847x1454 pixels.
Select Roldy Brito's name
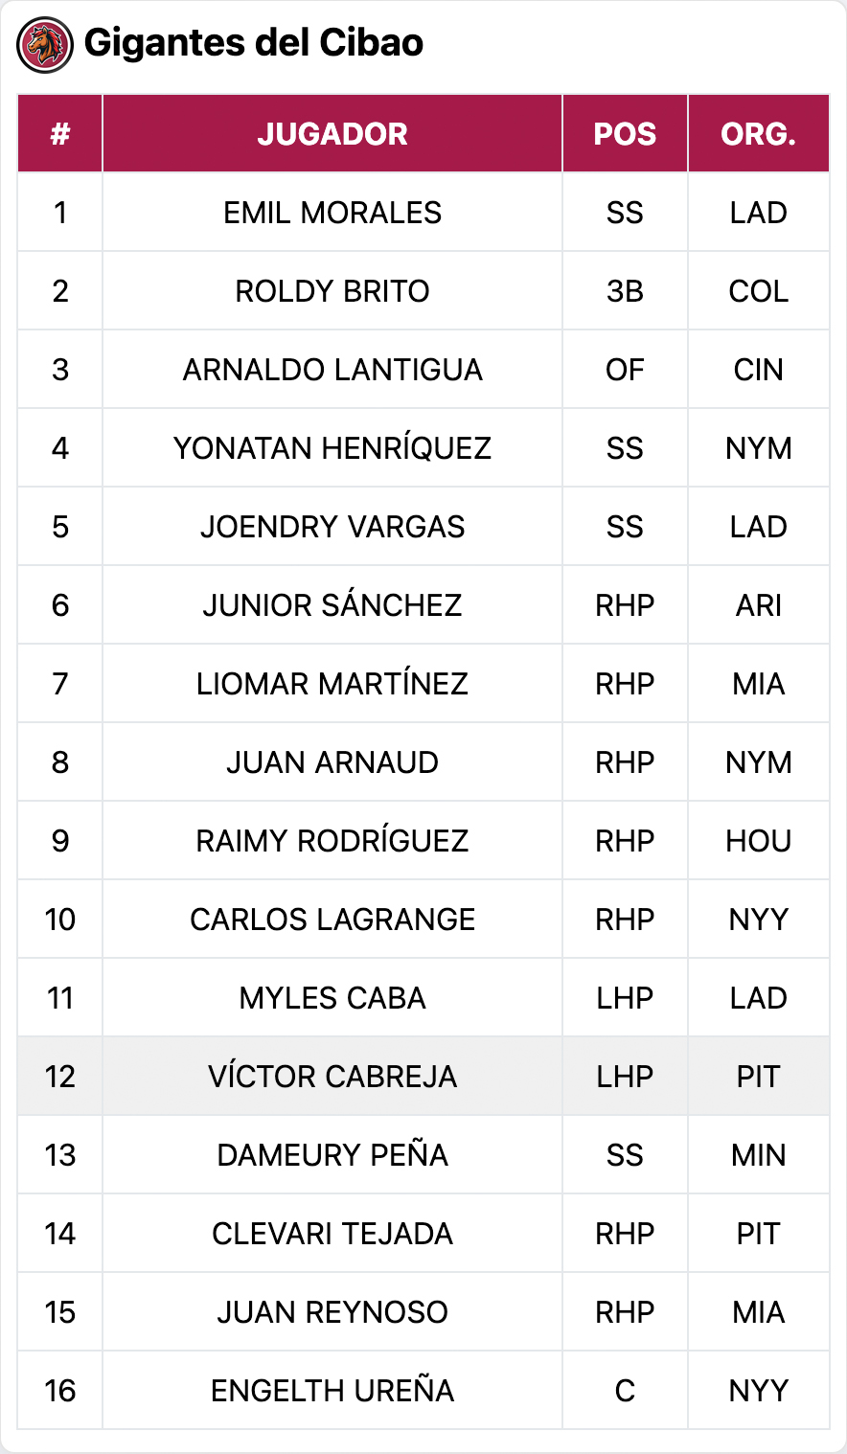pyautogui.click(x=332, y=291)
